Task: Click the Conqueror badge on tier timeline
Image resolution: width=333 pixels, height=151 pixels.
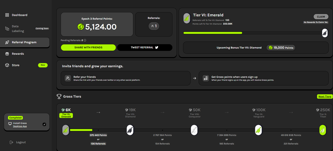Action: 195,130
